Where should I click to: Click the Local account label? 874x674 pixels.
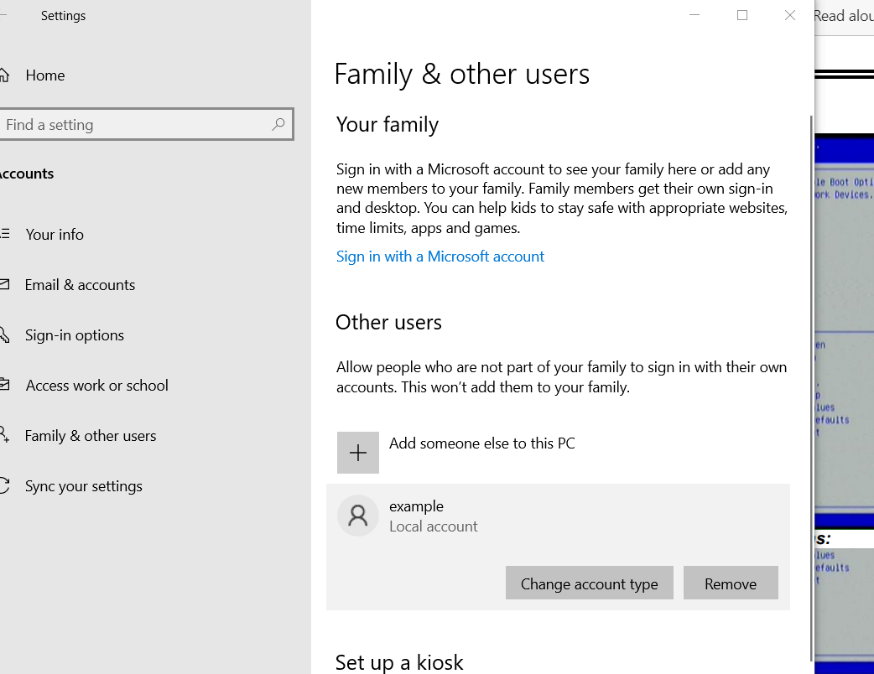tap(433, 526)
